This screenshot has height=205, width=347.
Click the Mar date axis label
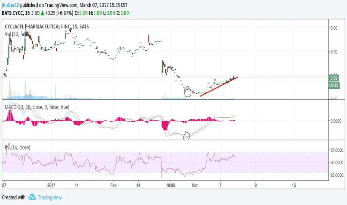[194, 185]
